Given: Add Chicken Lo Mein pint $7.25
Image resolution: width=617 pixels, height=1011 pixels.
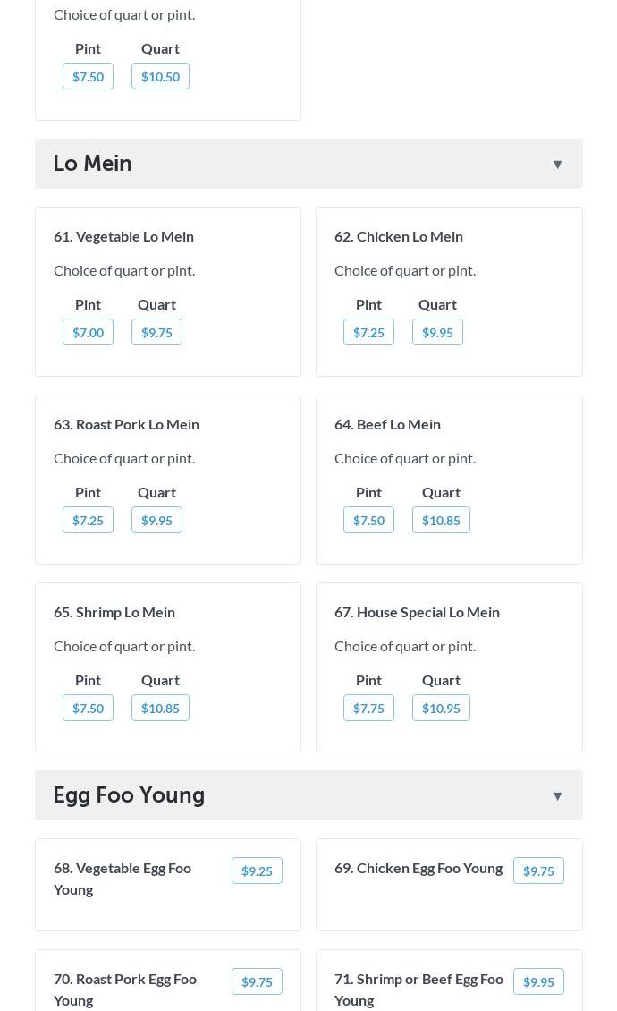Looking at the screenshot, I should click(x=368, y=332).
